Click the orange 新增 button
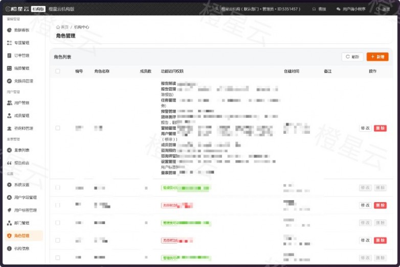 (377, 57)
